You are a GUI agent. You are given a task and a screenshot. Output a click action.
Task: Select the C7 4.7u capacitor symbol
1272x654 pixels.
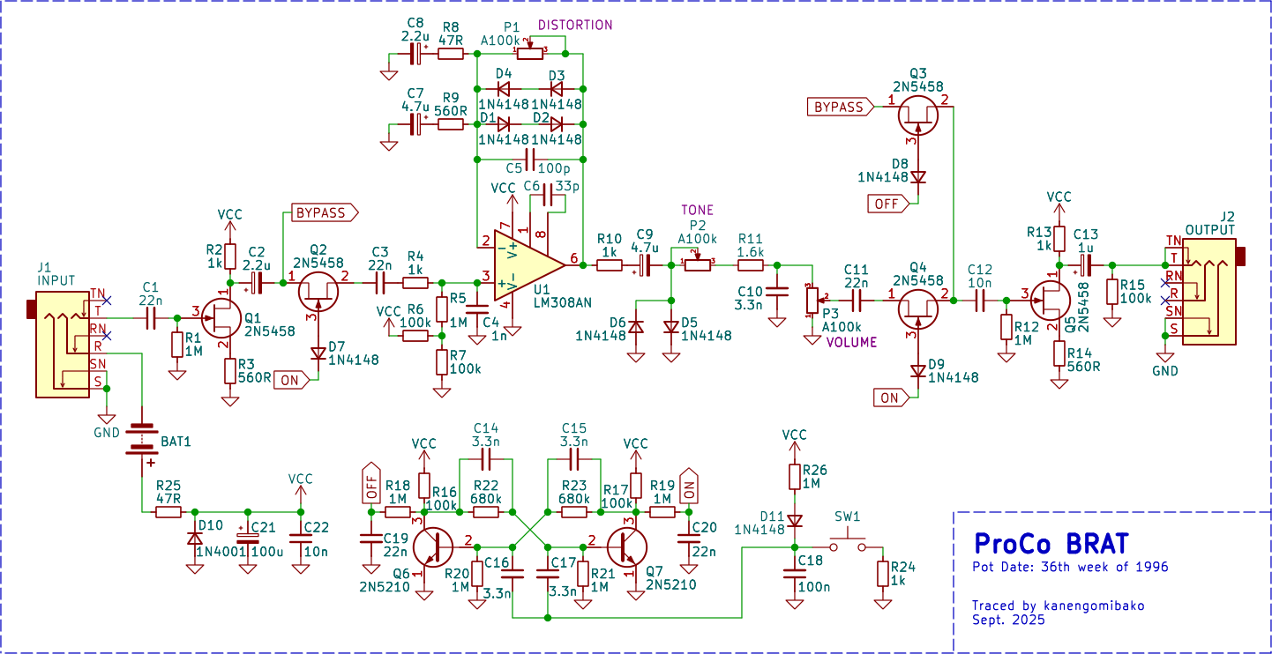pos(415,123)
